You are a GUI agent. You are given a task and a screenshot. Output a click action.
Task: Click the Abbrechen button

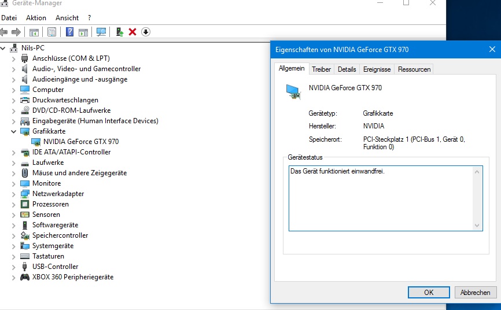475,293
